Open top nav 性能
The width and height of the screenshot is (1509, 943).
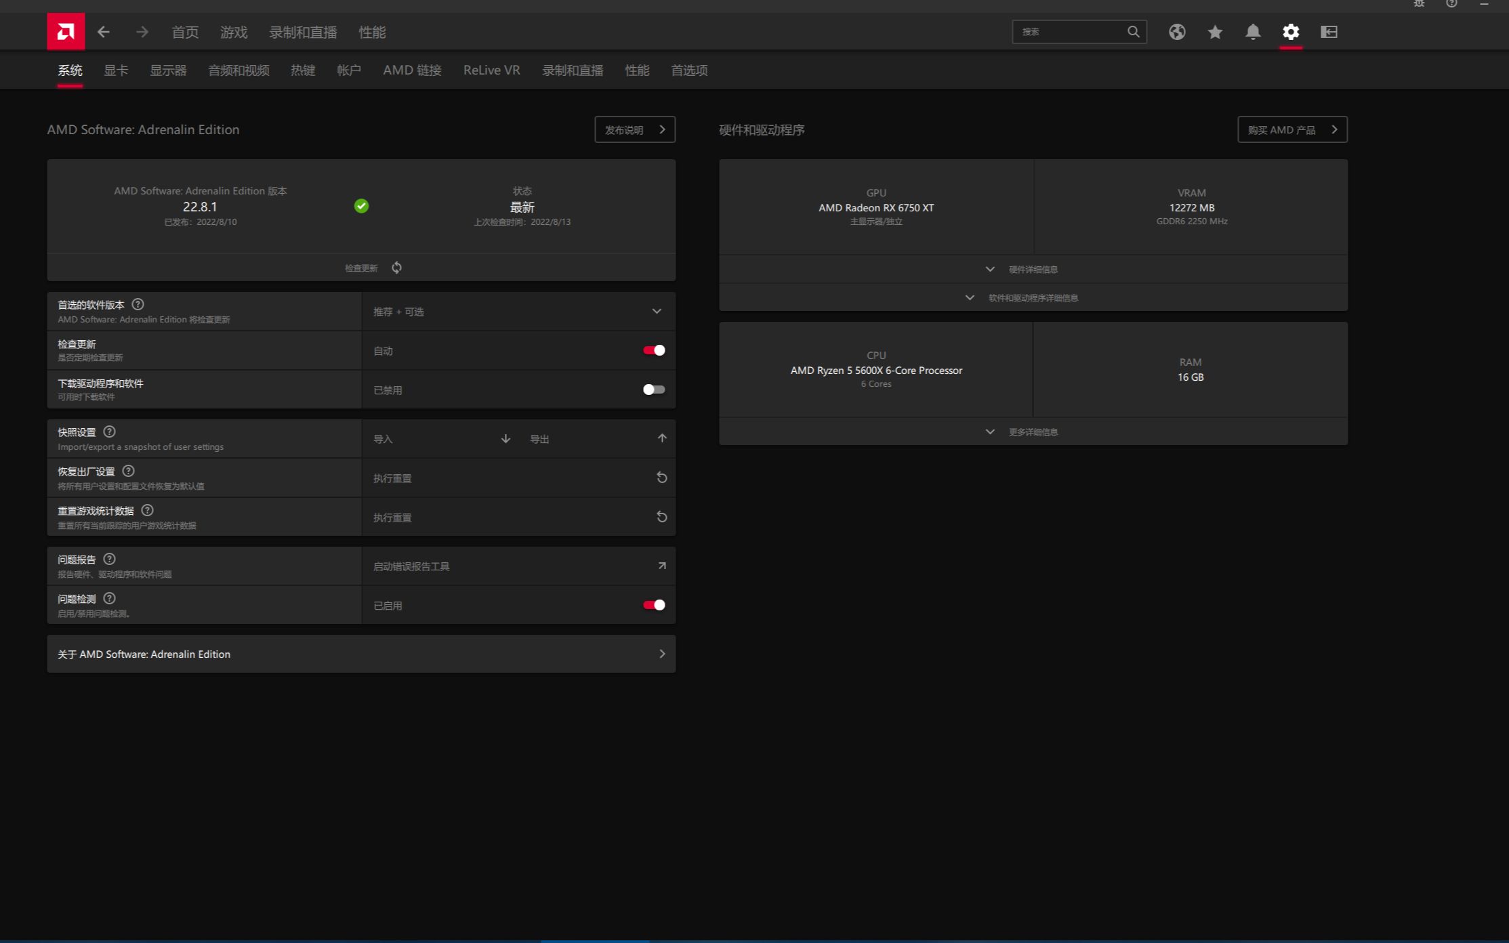pyautogui.click(x=372, y=32)
